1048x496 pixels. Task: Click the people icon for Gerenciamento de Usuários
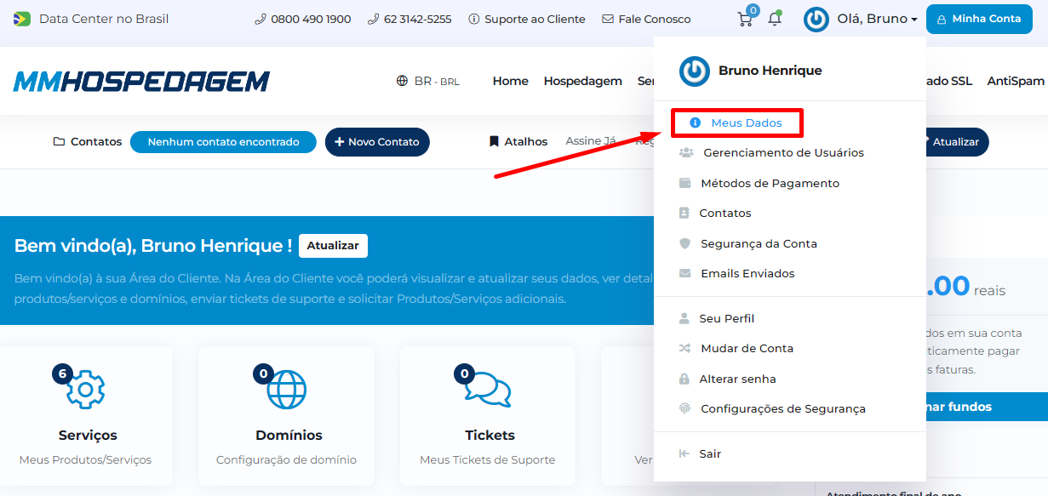pyautogui.click(x=685, y=153)
